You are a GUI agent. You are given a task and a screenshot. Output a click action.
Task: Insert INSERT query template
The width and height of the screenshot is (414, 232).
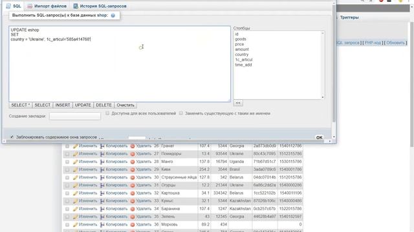coord(63,105)
